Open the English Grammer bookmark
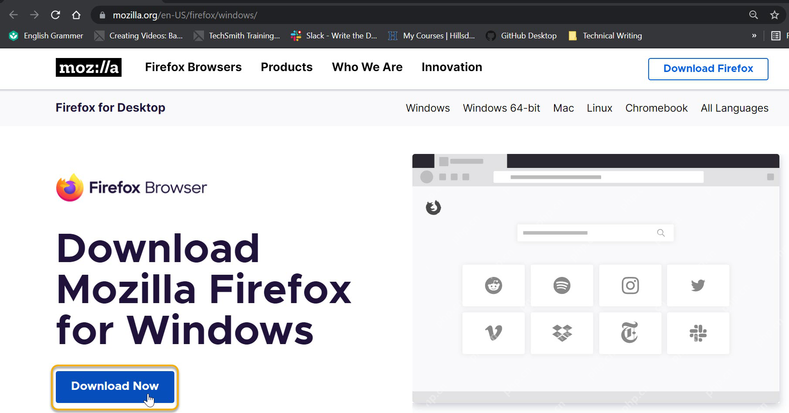The height and width of the screenshot is (413, 789). tap(46, 36)
